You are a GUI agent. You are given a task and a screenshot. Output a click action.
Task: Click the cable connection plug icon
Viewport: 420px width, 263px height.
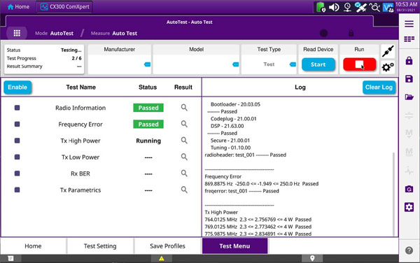(x=388, y=51)
